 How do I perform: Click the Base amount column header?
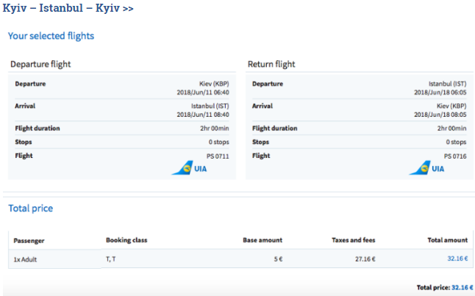point(262,240)
